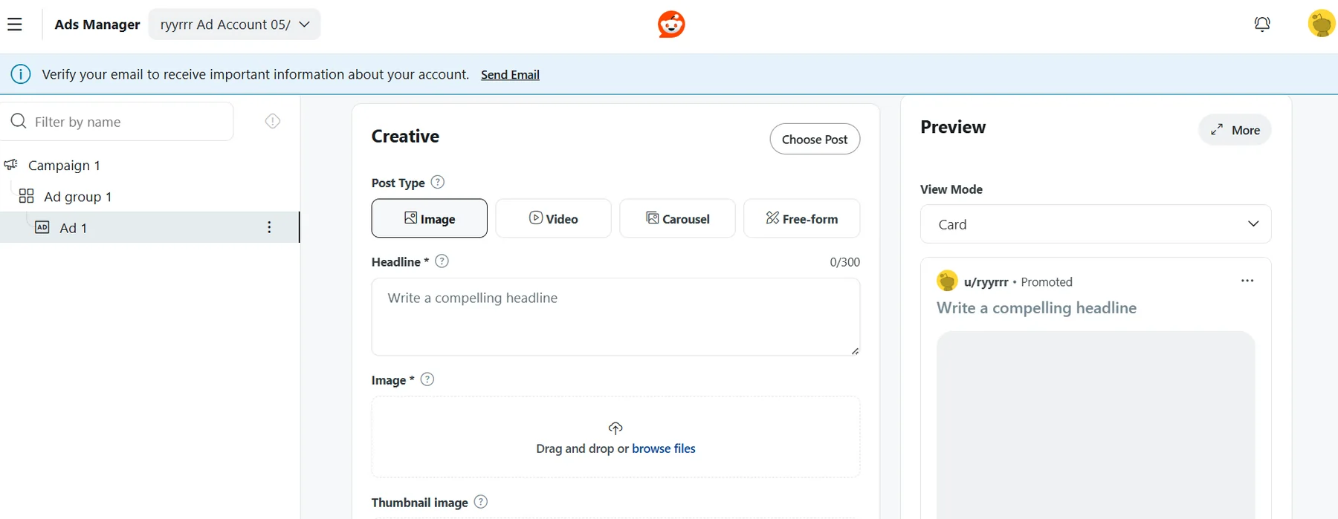The image size is (1338, 519).
Task: Select the Video post type
Action: [553, 218]
